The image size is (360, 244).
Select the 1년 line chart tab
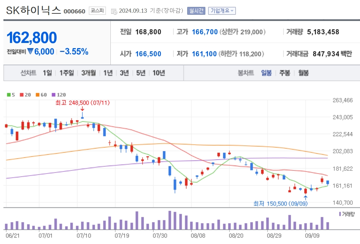pyautogui.click(x=108, y=73)
